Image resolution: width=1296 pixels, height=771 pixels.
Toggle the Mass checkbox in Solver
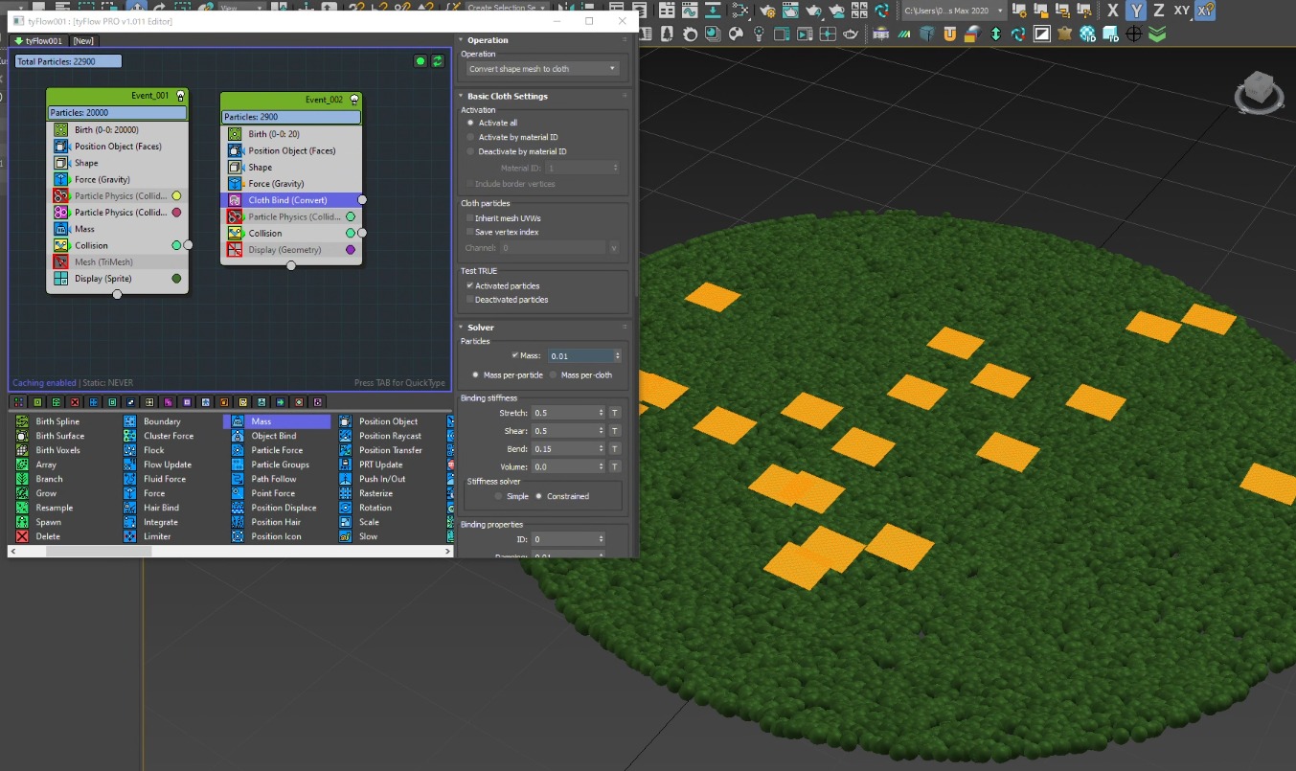515,355
